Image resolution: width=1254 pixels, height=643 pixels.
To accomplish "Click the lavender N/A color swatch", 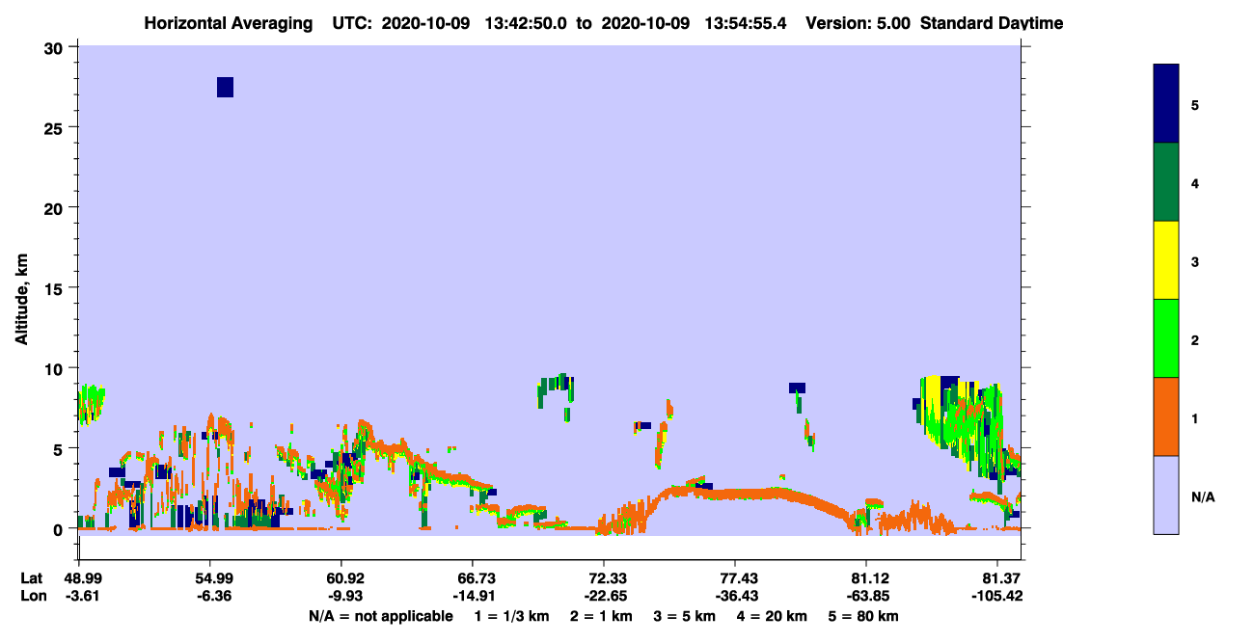I will point(1166,495).
